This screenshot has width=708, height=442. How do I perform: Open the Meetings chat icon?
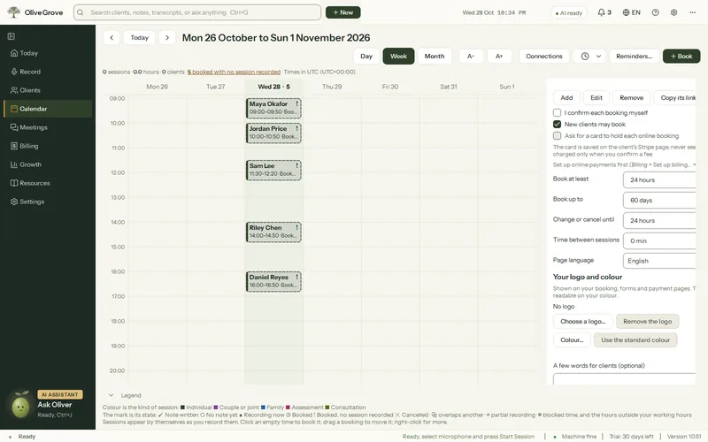point(14,127)
